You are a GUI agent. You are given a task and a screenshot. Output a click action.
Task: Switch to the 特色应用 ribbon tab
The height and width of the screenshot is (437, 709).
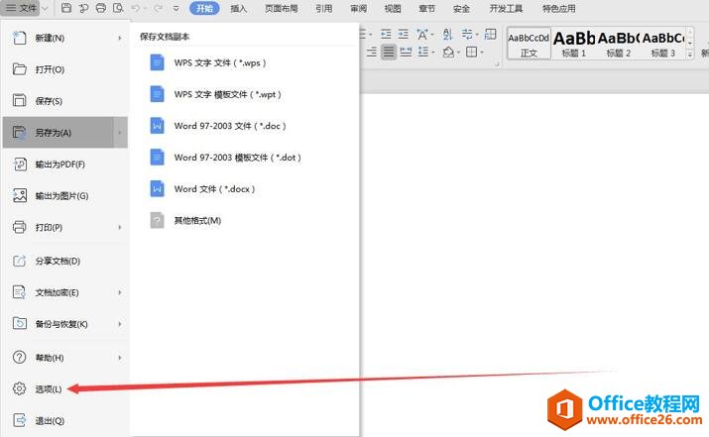559,8
